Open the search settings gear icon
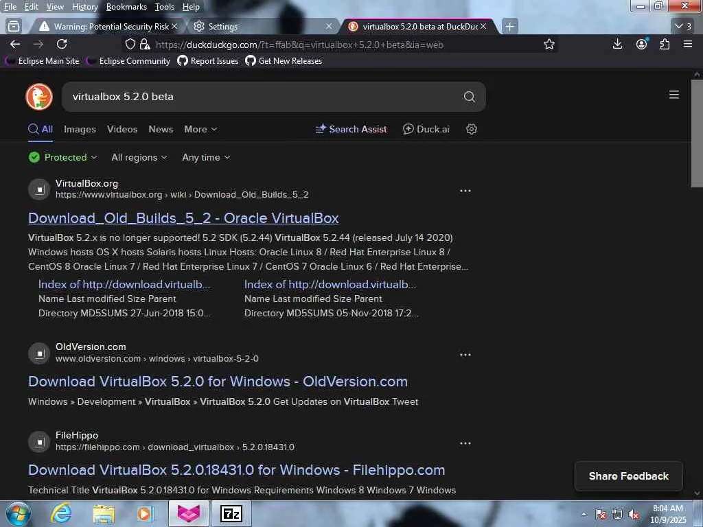The width and height of the screenshot is (703, 527). click(471, 129)
